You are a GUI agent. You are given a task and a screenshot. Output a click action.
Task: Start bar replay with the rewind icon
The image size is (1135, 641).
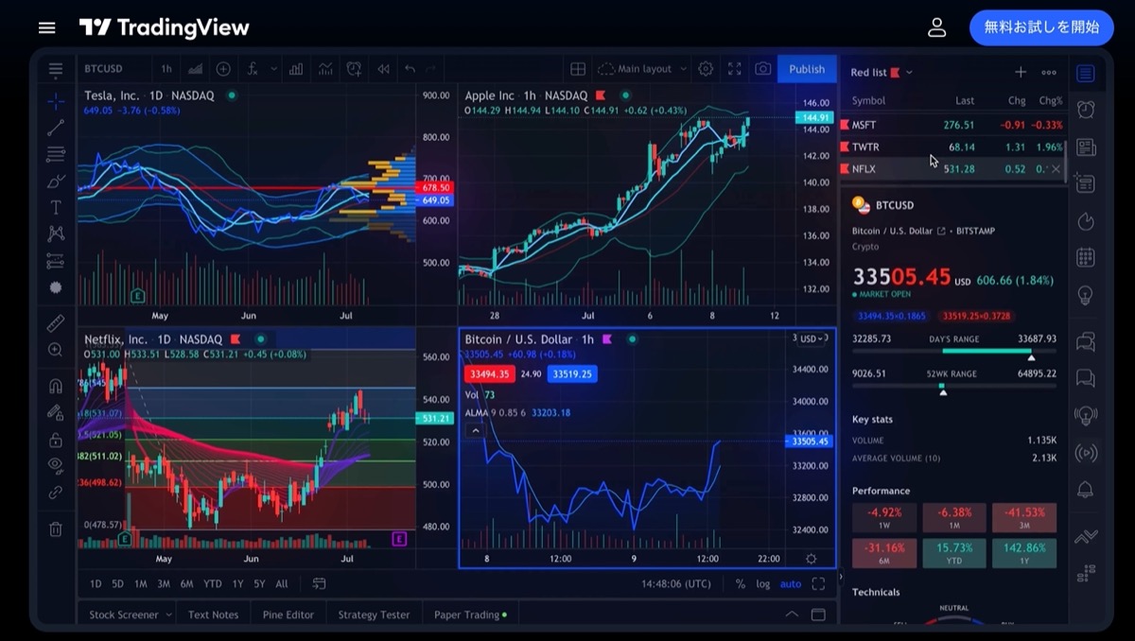coord(383,69)
